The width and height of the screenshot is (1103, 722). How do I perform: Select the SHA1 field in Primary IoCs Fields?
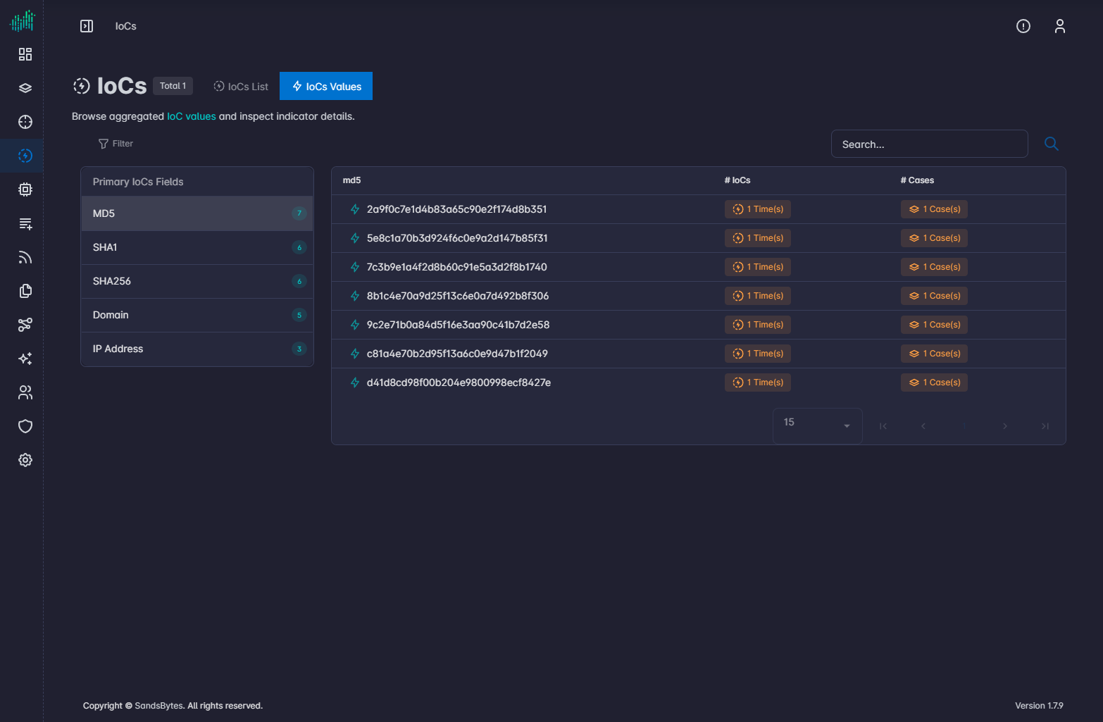tap(197, 247)
